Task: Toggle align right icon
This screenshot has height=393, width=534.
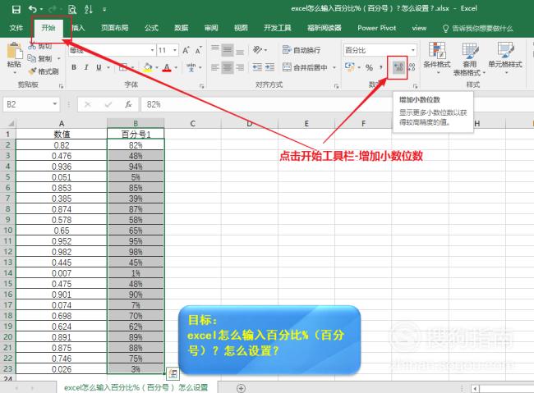Action: point(240,67)
